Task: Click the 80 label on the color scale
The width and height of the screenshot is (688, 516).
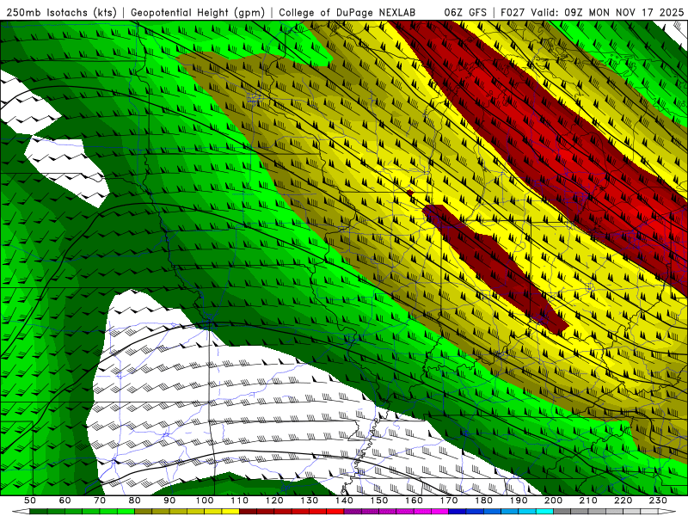Action: (135, 501)
